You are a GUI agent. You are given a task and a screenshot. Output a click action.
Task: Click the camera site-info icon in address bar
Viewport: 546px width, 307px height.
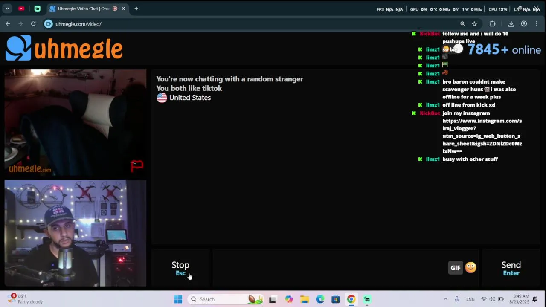tap(49, 24)
